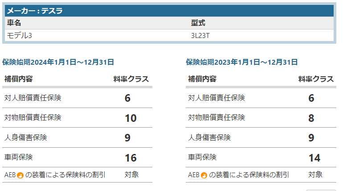The image size is (343, 191).
Task: Select the モデル3 car name cell
Action: point(20,36)
